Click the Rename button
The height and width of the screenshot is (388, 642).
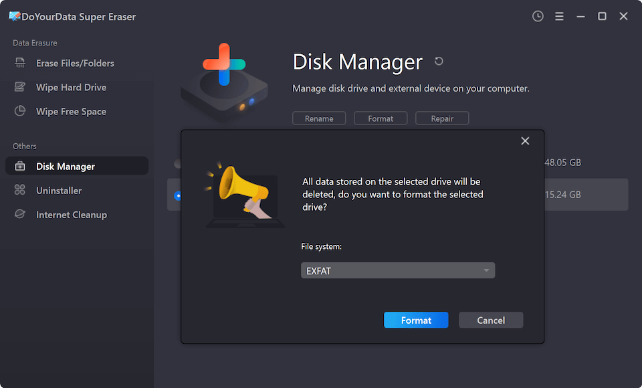click(319, 118)
